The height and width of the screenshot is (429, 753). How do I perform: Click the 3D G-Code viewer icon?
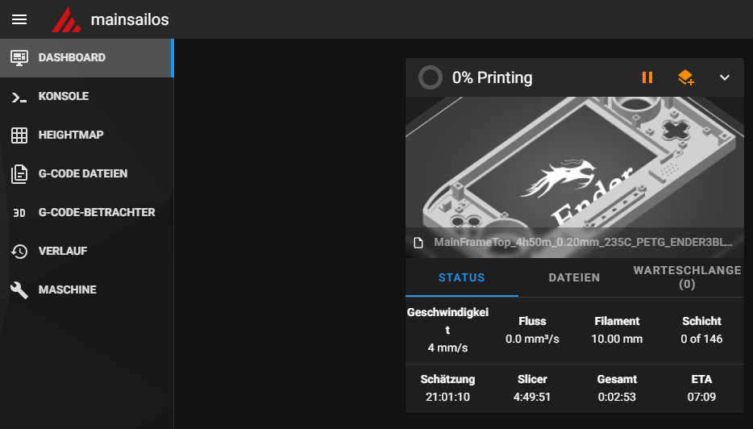[19, 213]
